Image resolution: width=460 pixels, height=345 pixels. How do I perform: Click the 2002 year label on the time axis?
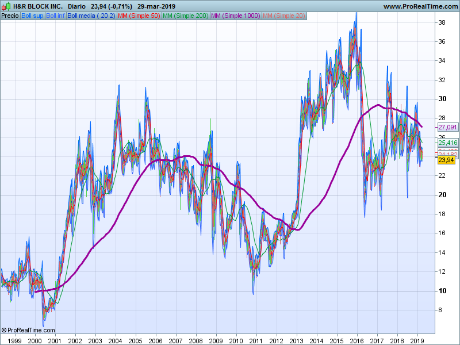pyautogui.click(x=75, y=341)
